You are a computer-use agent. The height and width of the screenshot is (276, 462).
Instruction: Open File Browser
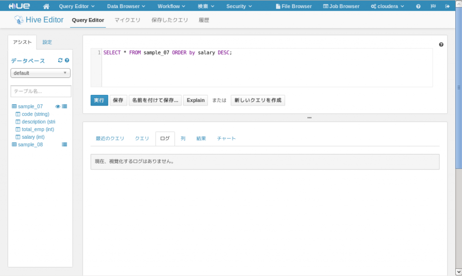(293, 6)
